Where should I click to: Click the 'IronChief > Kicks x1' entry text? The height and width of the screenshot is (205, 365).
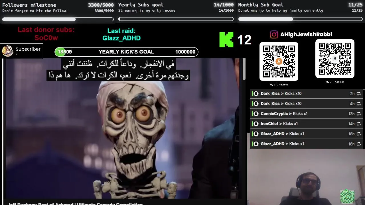[279, 124]
